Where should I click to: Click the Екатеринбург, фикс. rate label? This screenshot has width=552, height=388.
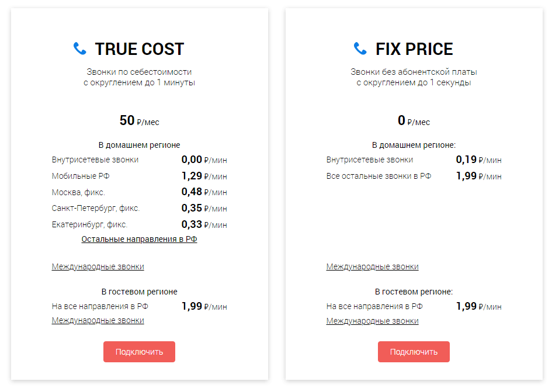click(89, 224)
